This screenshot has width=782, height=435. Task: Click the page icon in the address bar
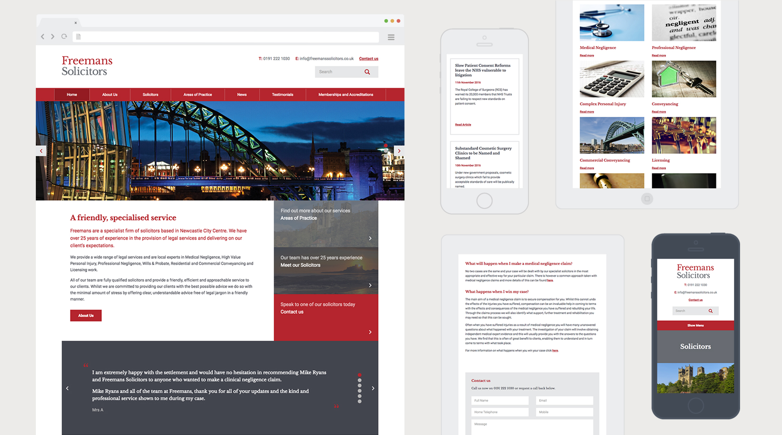[x=79, y=37]
